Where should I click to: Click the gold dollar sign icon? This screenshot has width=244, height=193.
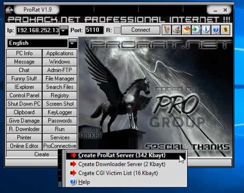click(x=226, y=30)
